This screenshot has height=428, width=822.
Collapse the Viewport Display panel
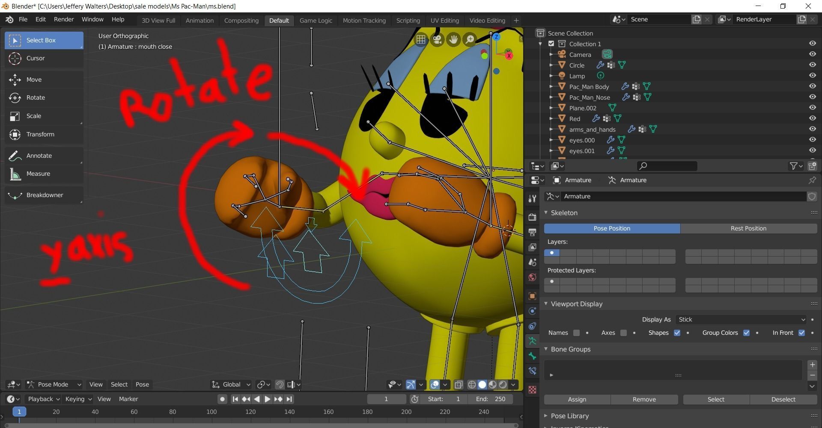pyautogui.click(x=546, y=304)
